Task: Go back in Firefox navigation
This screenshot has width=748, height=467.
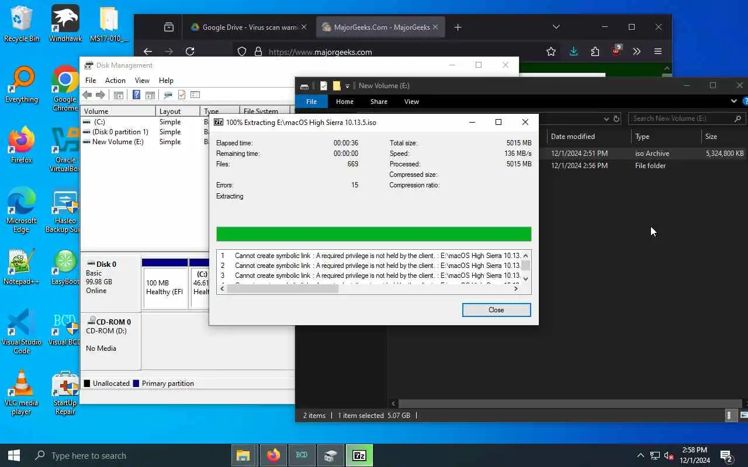Action: (x=148, y=51)
